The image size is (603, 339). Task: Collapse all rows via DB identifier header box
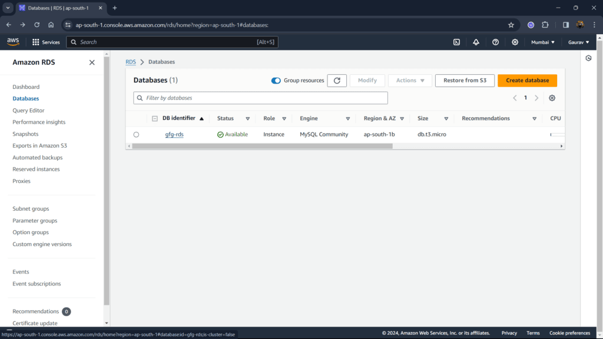click(x=155, y=119)
